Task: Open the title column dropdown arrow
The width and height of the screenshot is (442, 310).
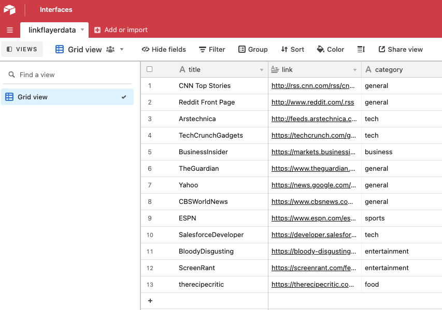Action: (262, 70)
